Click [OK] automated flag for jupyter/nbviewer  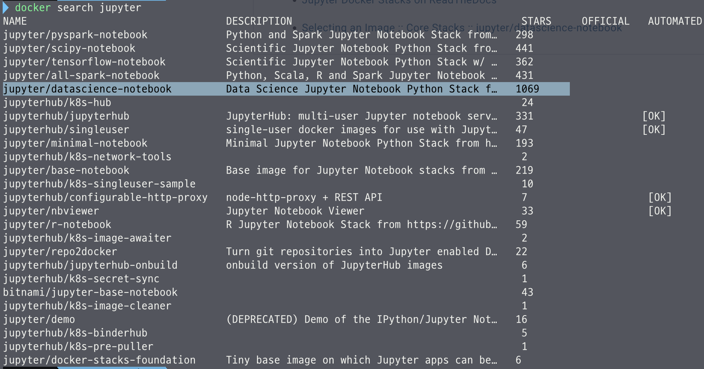pyautogui.click(x=660, y=211)
